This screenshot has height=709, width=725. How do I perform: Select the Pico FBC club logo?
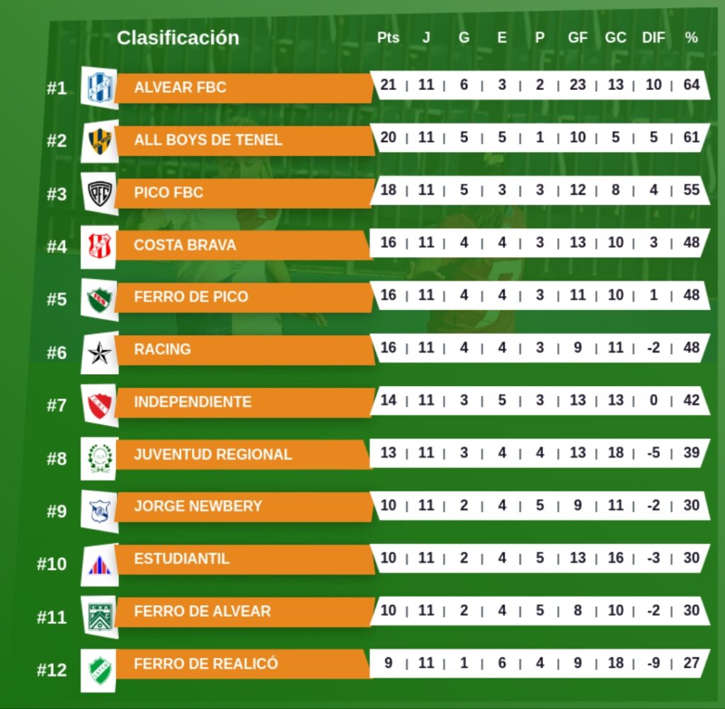click(x=99, y=193)
